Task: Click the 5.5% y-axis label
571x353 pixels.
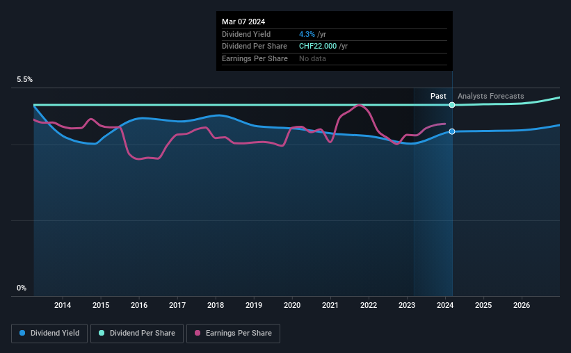Action: [24, 79]
